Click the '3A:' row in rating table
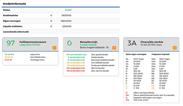Image resolution: width=183 pixels, height=106 pixels. pos(133,64)
